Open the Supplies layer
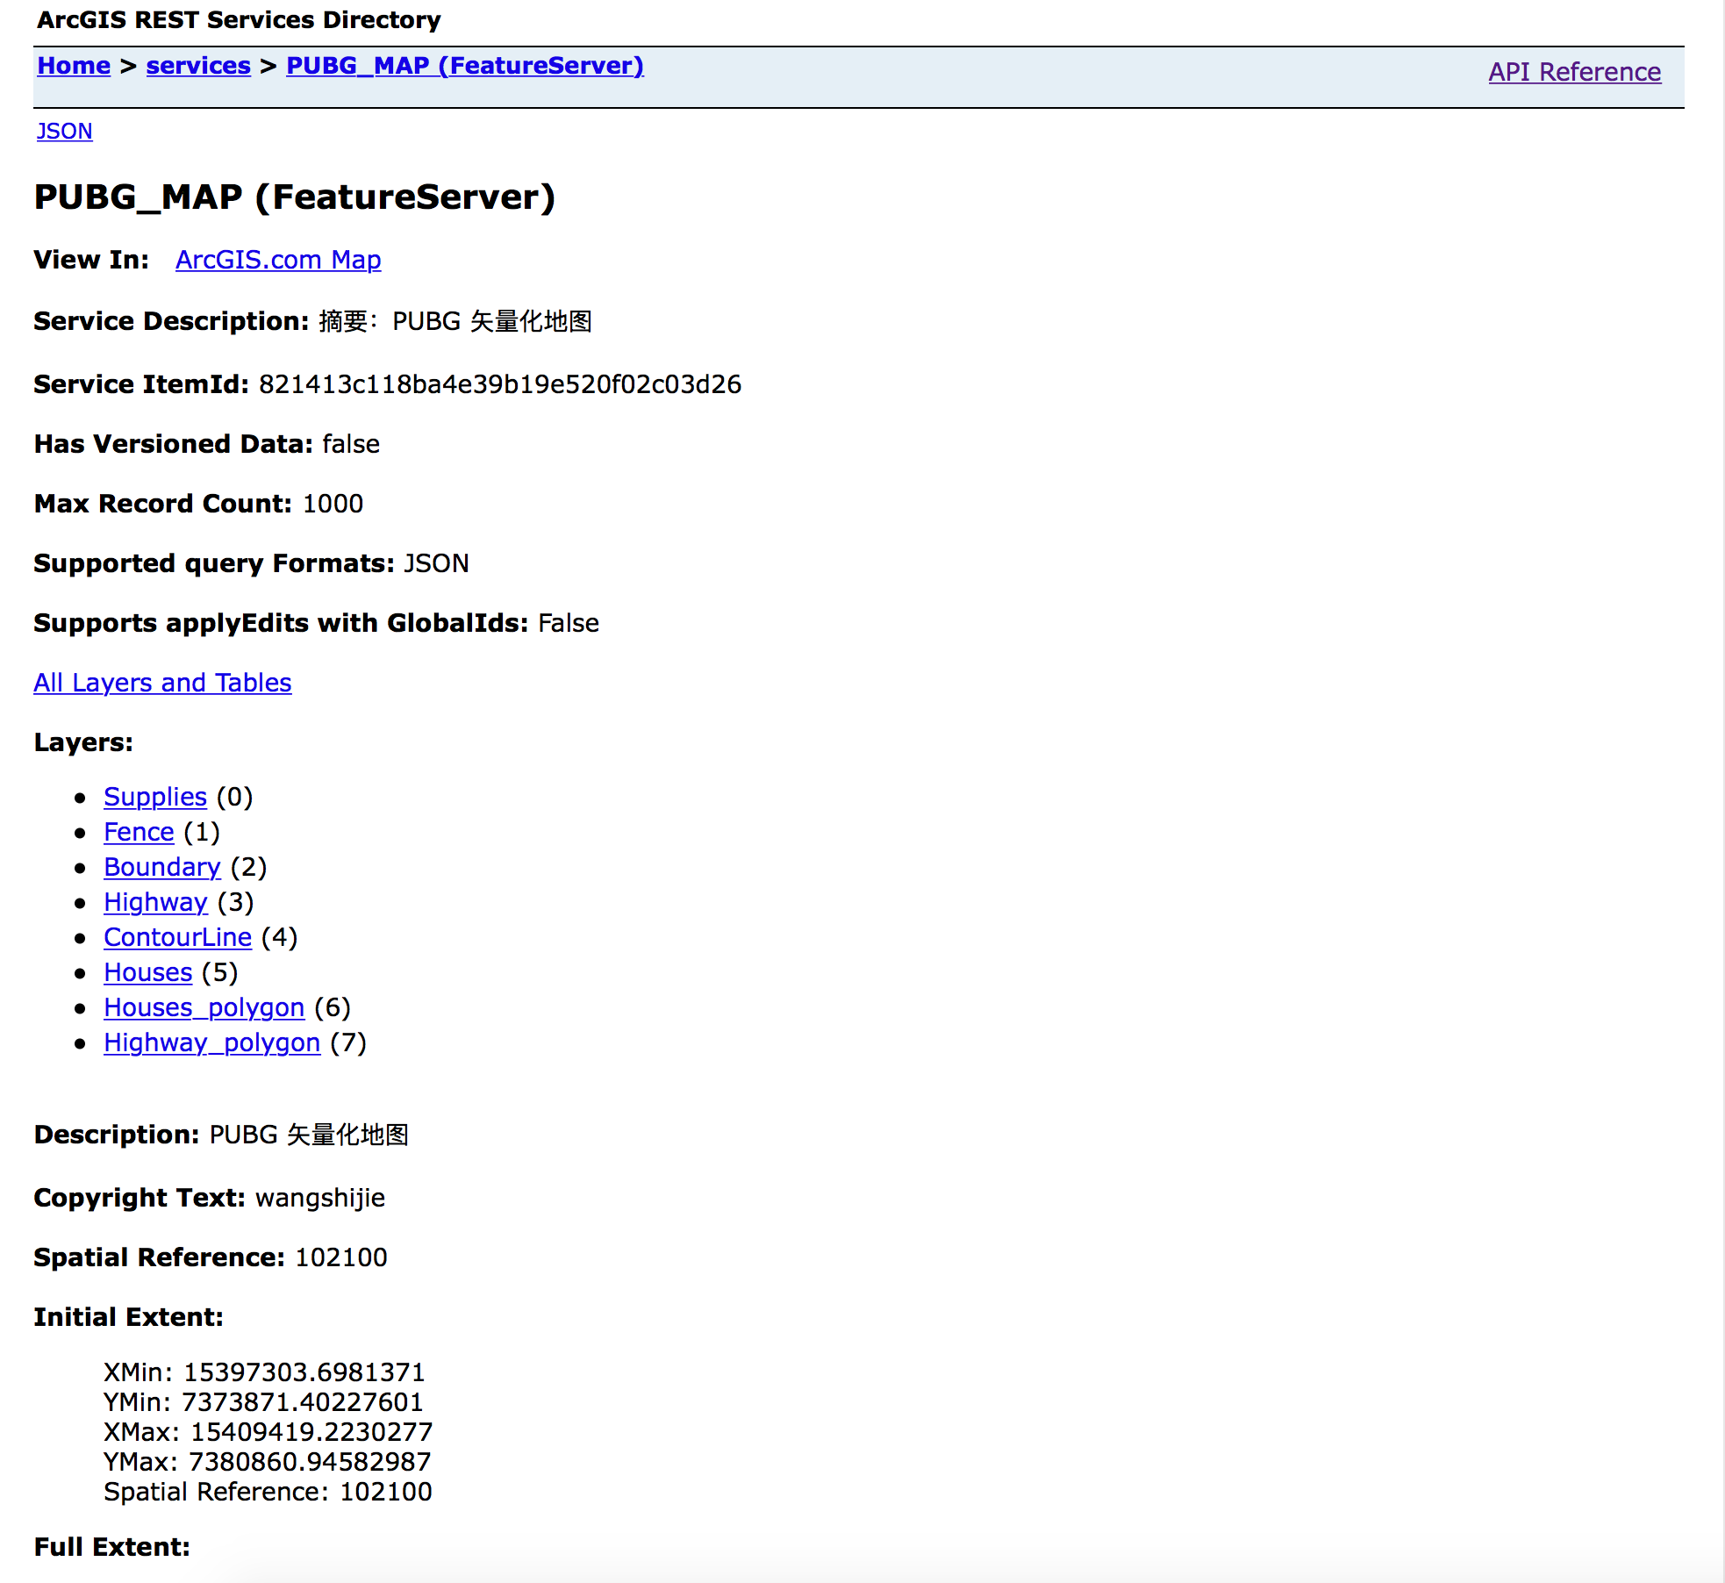This screenshot has width=1725, height=1583. (155, 797)
